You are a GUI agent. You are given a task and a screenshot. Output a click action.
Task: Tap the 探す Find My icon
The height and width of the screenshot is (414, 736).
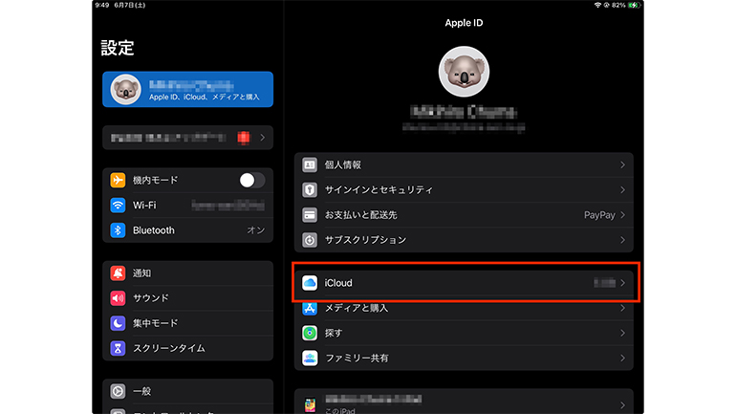pyautogui.click(x=310, y=333)
